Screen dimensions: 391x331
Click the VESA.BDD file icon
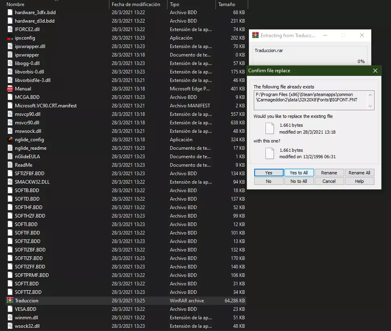pyautogui.click(x=10, y=309)
